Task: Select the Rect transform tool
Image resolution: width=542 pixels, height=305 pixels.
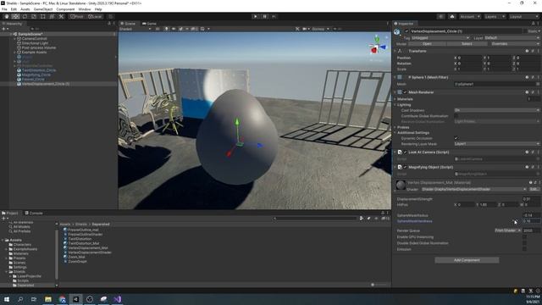Action: tap(43, 16)
